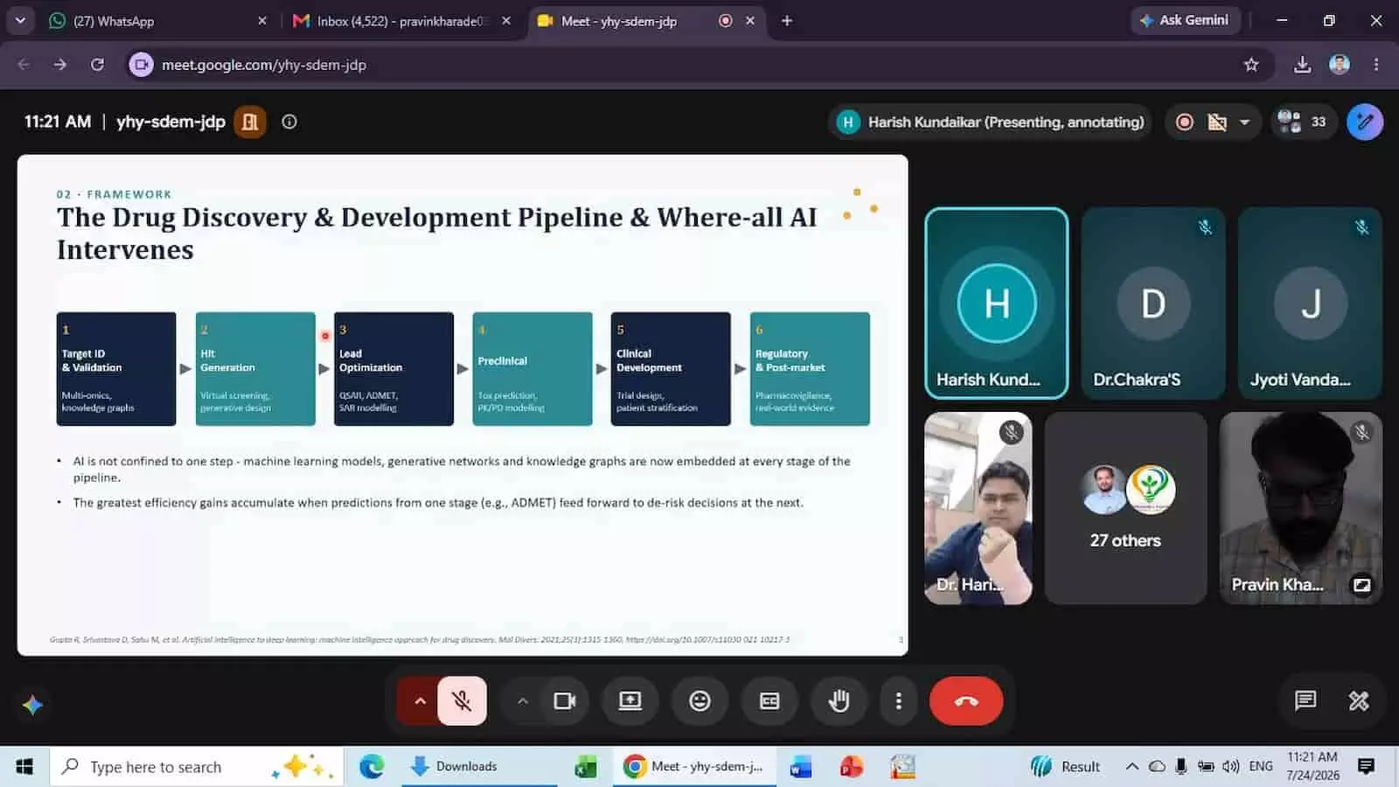Click the camera site-permissions icon in address bar
This screenshot has width=1399, height=787.
pos(142,65)
